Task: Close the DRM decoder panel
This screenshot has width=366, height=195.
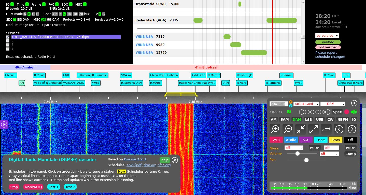Action: pos(175,160)
